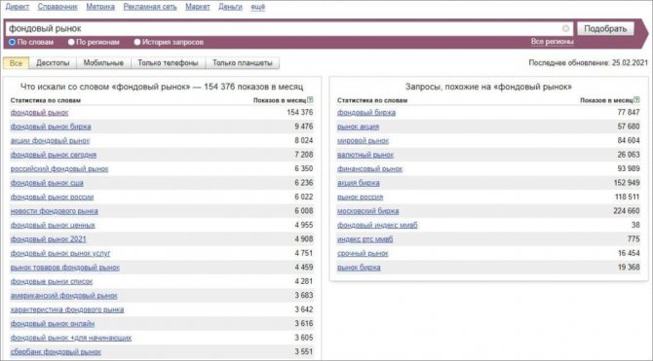Click the Подобрать button

point(605,28)
